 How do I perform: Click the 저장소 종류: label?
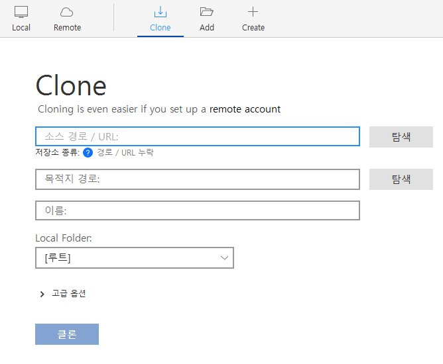[x=57, y=152]
